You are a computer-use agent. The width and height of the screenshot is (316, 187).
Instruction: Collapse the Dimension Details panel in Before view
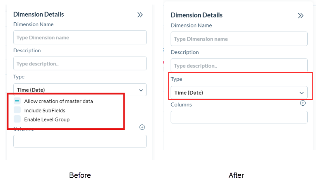[x=140, y=15]
